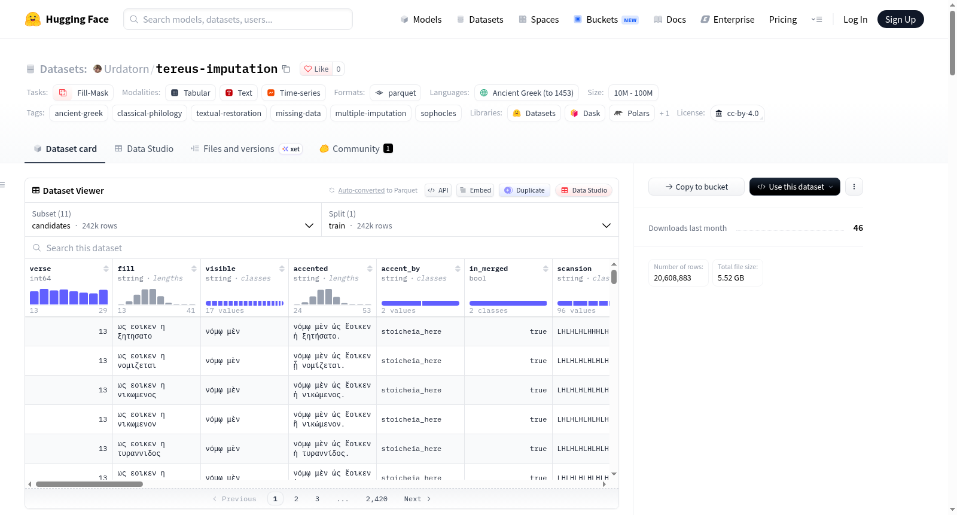The height and width of the screenshot is (515, 957).
Task: Focus the search models, datasets, users box
Action: click(x=238, y=19)
